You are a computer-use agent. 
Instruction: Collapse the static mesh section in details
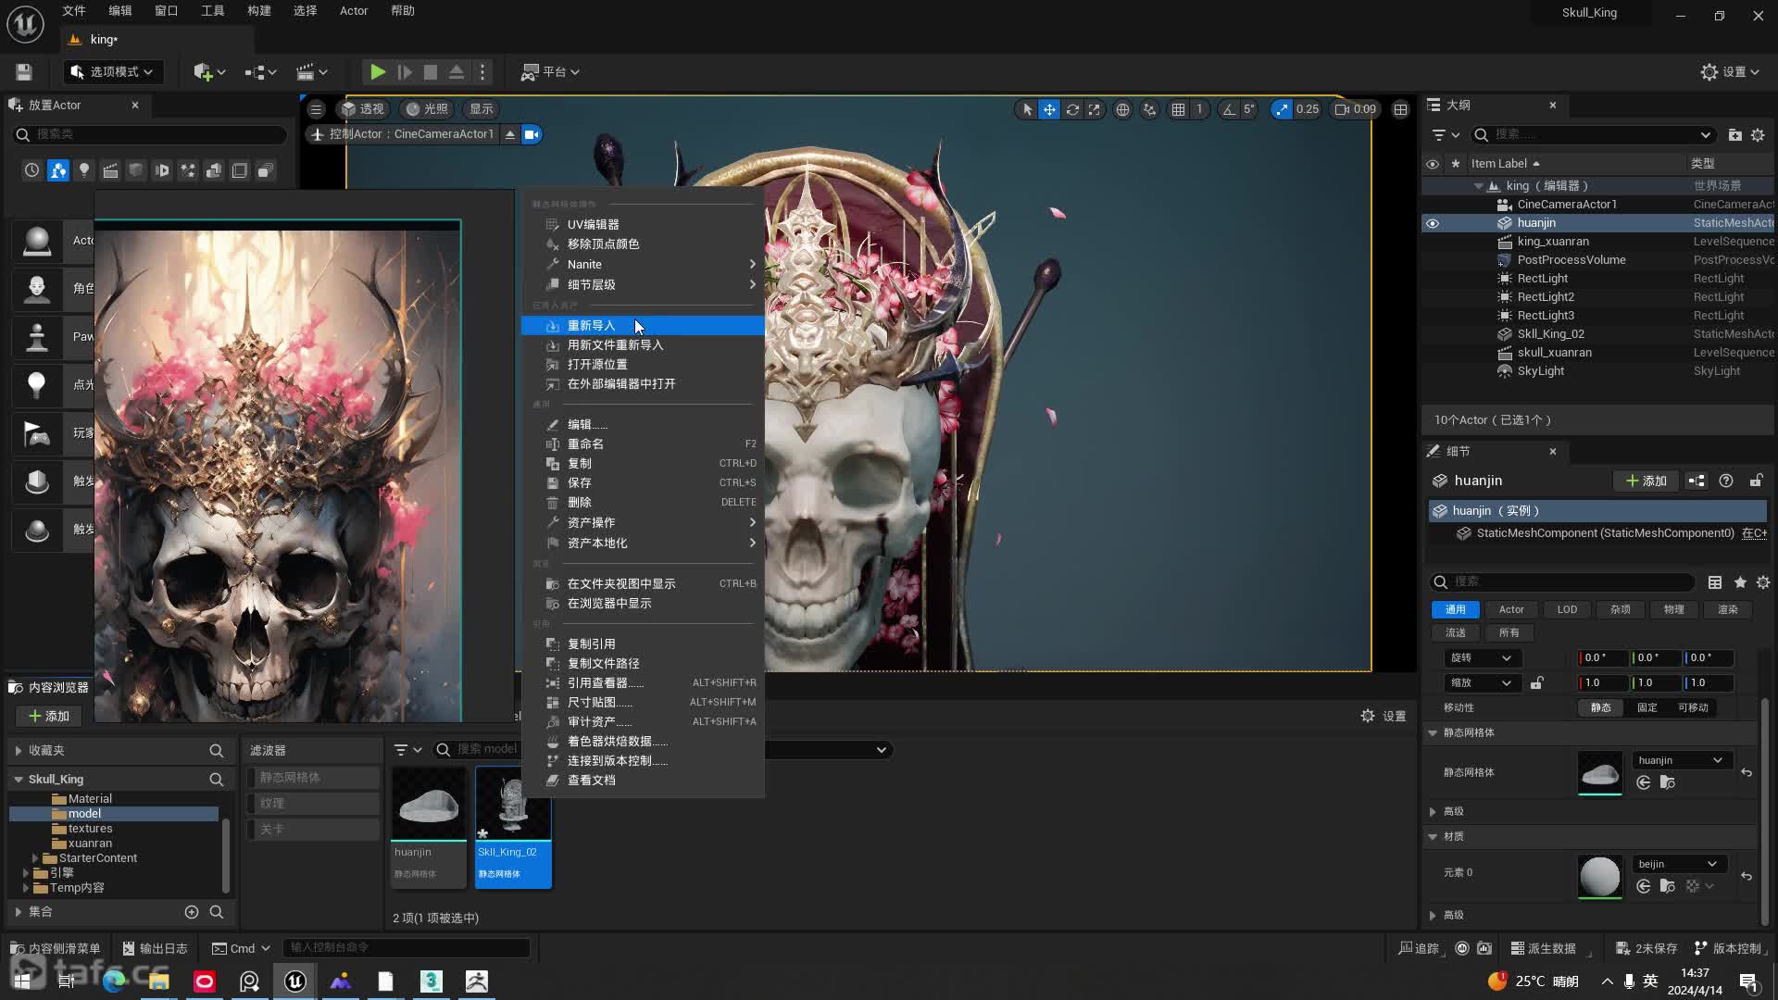click(x=1433, y=733)
